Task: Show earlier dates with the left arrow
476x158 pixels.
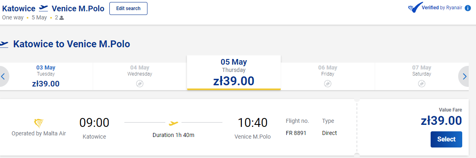Action: 3,77
